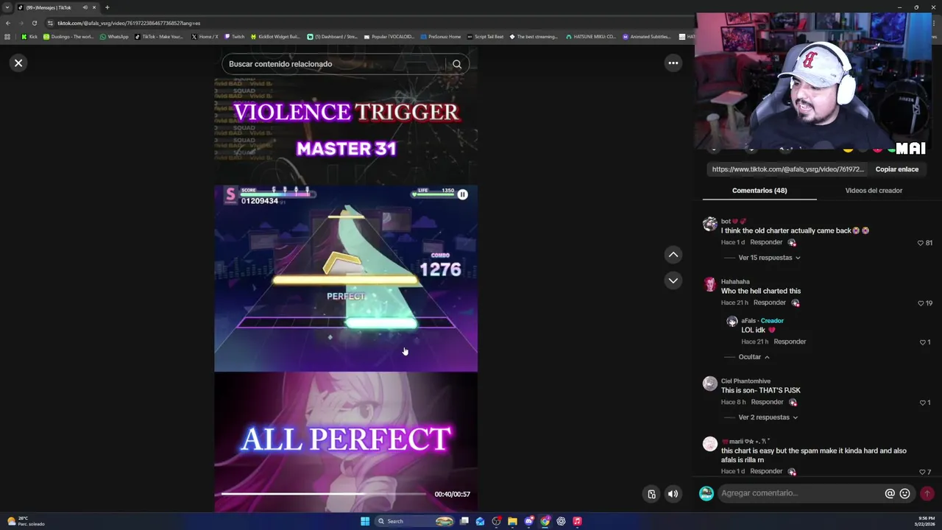Like Hahahaha's comment with 19 likes
Viewport: 942px width, 530px height.
click(920, 303)
